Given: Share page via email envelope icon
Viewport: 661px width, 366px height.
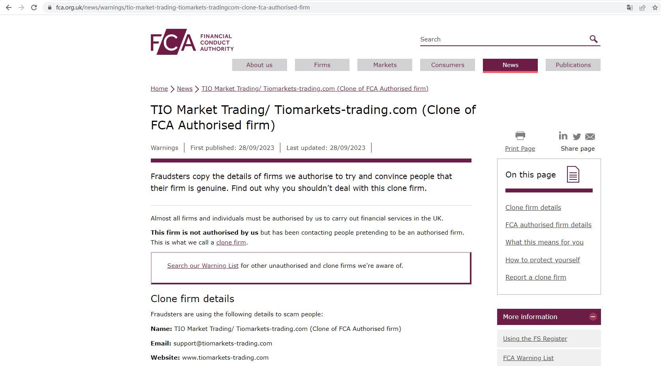Looking at the screenshot, I should [x=590, y=136].
